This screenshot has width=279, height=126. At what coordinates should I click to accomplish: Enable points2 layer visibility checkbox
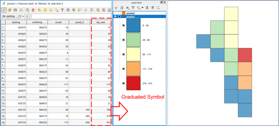(119, 13)
